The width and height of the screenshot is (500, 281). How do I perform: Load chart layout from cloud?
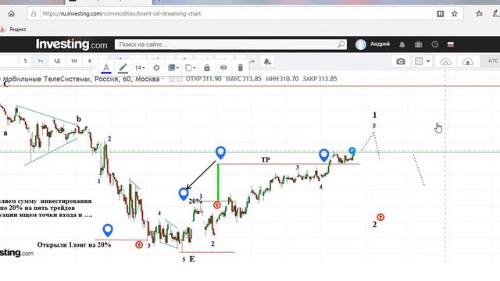[445, 62]
